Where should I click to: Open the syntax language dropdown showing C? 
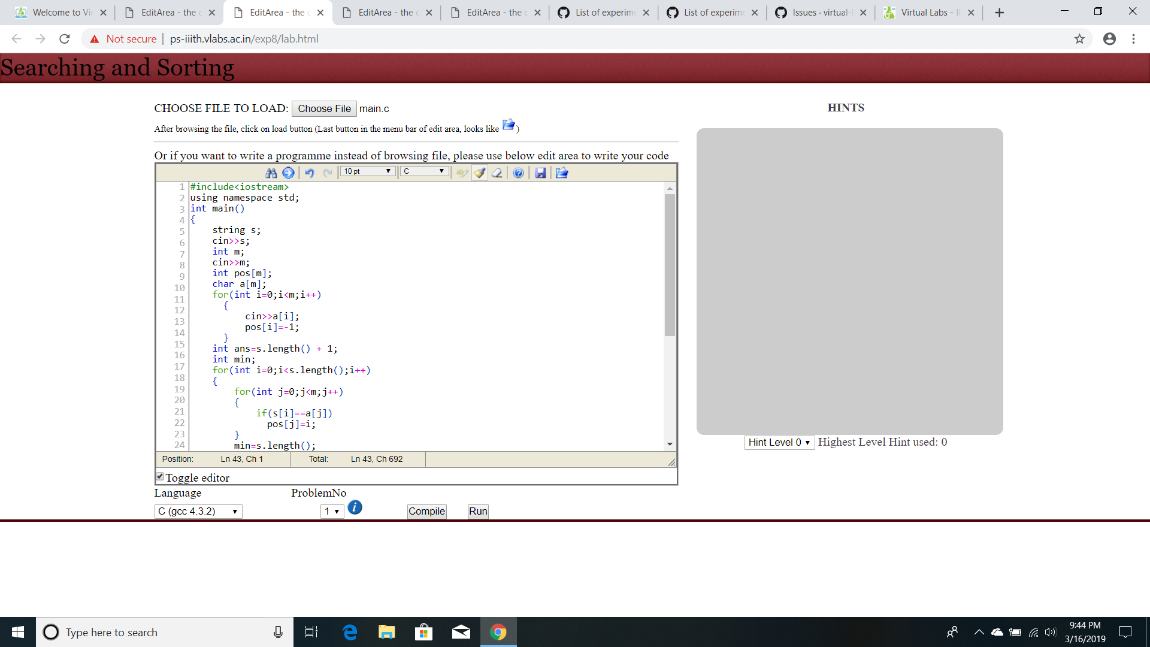point(425,171)
